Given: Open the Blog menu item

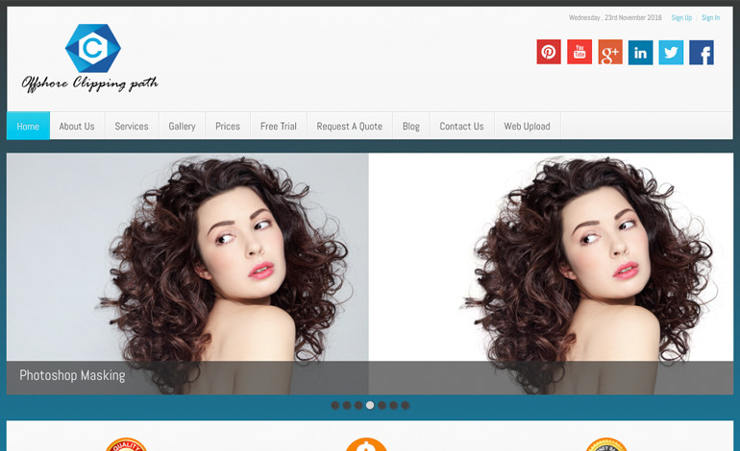Looking at the screenshot, I should (410, 126).
